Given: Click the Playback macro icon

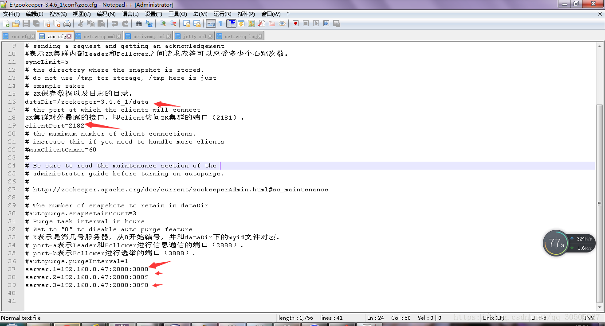Looking at the screenshot, I should (316, 23).
